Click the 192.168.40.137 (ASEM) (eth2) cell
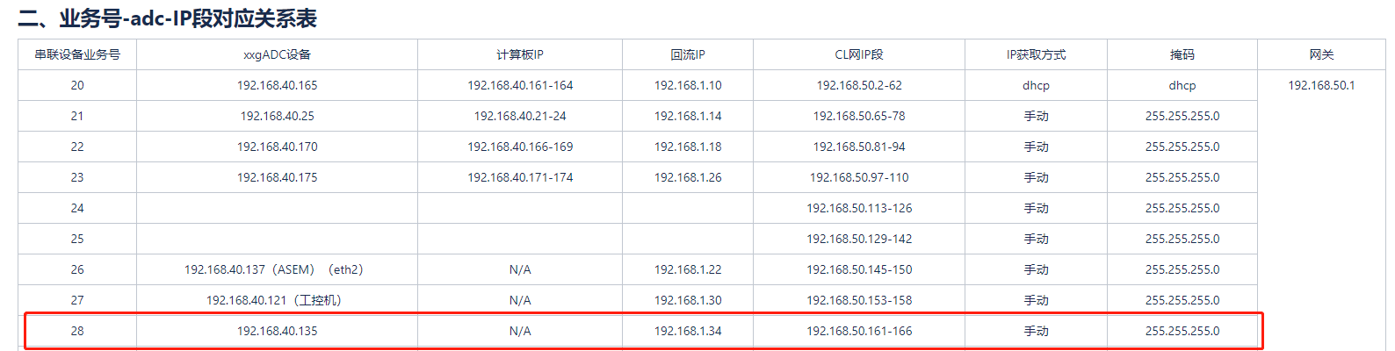This screenshot has width=1395, height=351. 273,269
